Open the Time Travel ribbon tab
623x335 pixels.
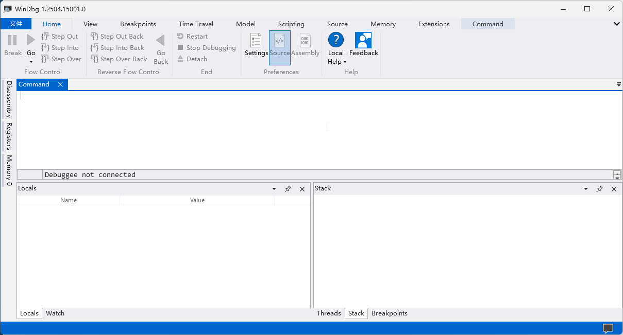196,24
